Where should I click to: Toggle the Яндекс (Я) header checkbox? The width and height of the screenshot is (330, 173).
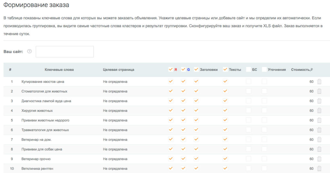171,69
